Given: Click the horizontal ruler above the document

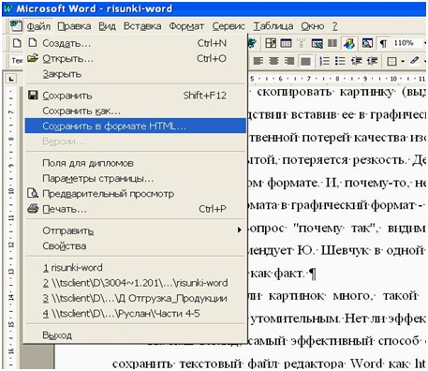Looking at the screenshot, I should coord(337,79).
